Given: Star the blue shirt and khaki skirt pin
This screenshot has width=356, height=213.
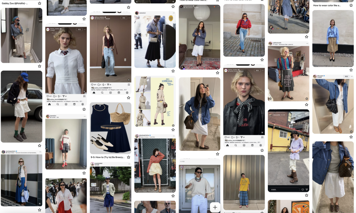Looking at the screenshot, I should [x=351, y=70].
